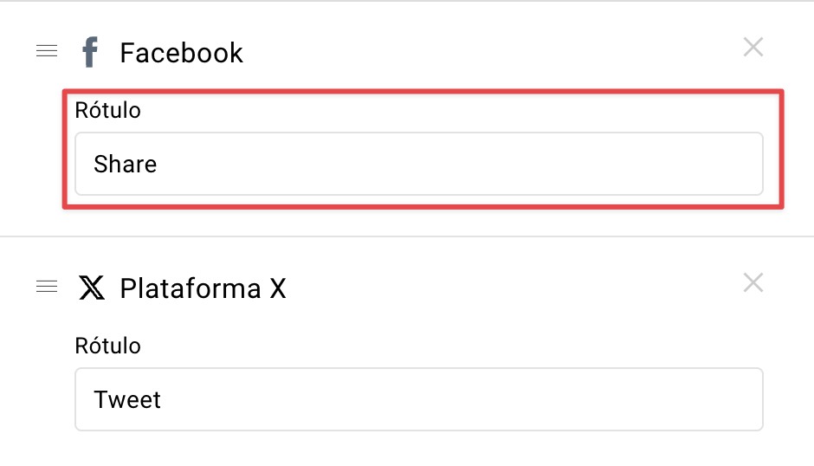The height and width of the screenshot is (466, 814).
Task: Place cursor on the word Tweet
Action: (127, 399)
